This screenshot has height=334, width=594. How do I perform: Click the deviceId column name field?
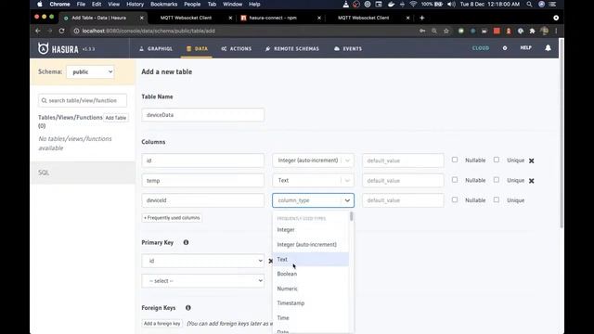202,200
